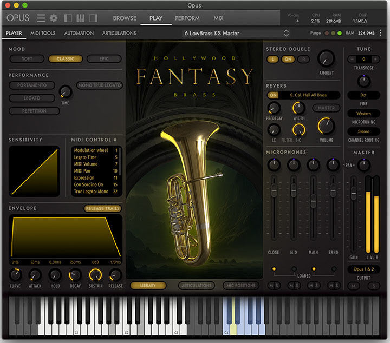The height and width of the screenshot is (343, 390).
Task: Increase transpose with the plus button
Action: click(x=375, y=59)
